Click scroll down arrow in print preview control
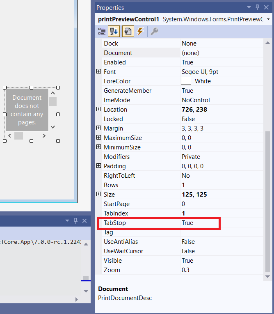This screenshot has height=314, width=274. coord(53,127)
